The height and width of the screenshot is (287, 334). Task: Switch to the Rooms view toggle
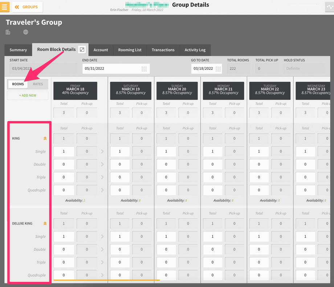18,84
